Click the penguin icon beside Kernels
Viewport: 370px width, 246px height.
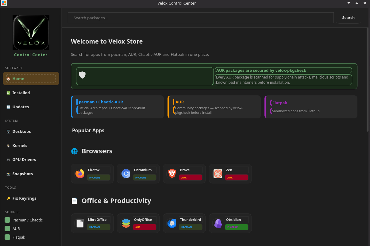coord(8,146)
